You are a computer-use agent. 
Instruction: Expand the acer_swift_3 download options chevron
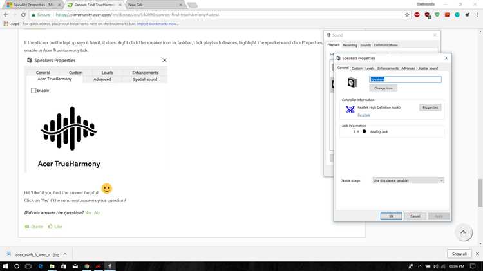[x=65, y=254]
